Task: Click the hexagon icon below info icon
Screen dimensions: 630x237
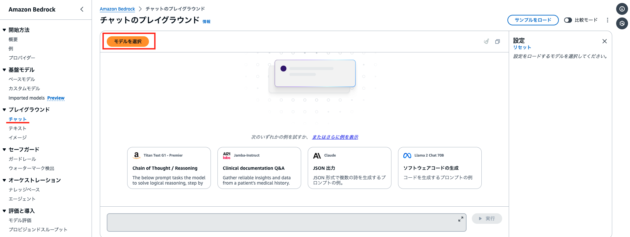Action: [x=622, y=23]
